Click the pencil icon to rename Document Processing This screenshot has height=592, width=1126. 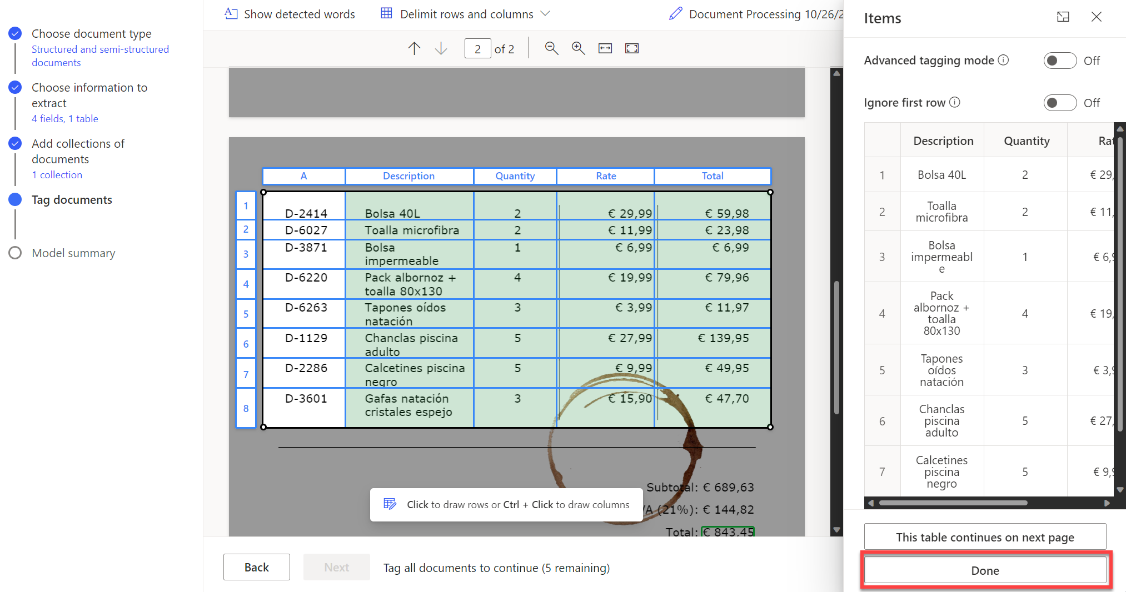[x=675, y=13]
